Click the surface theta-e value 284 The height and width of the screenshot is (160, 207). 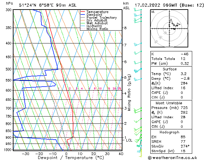click(x=184, y=83)
